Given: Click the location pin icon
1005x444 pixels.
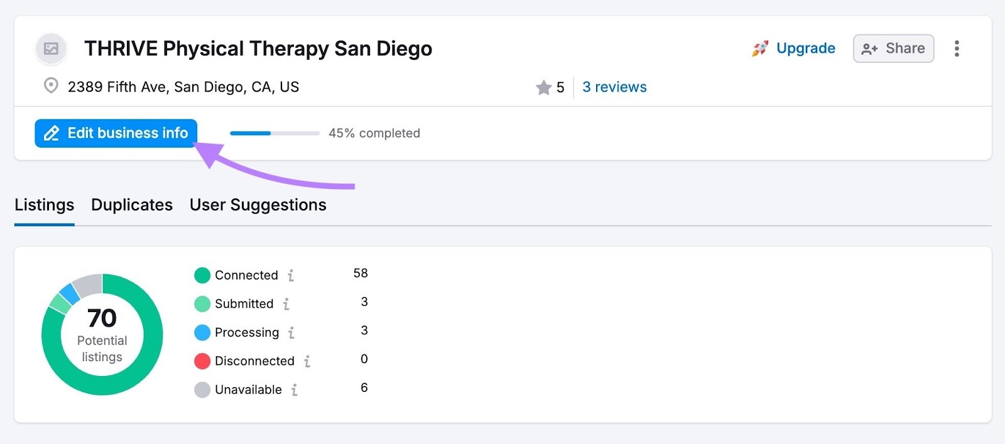Looking at the screenshot, I should point(52,86).
